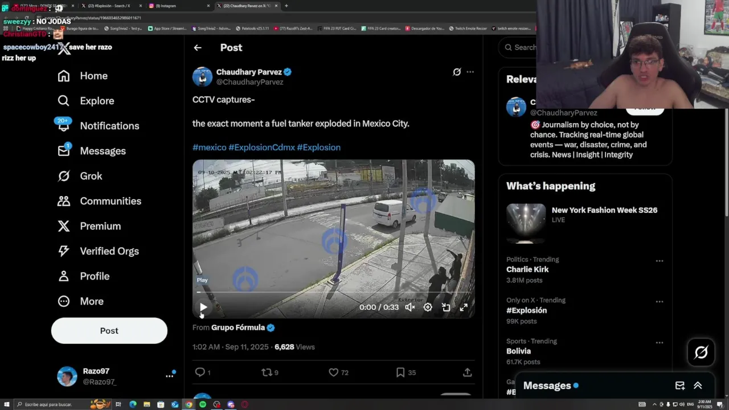The image size is (729, 410).
Task: Play the CCTV explosion video
Action: (203, 307)
